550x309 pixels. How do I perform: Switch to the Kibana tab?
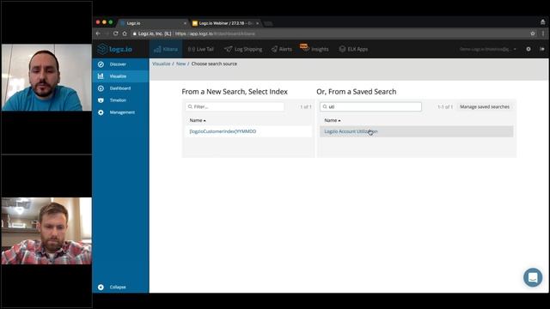pos(166,49)
